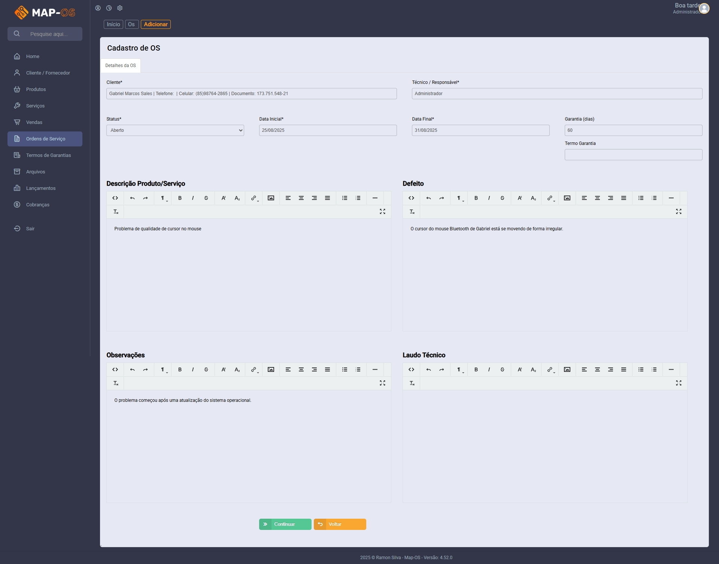Image resolution: width=719 pixels, height=564 pixels.
Task: Click undo in Observações editor toolbar
Action: pyautogui.click(x=132, y=370)
